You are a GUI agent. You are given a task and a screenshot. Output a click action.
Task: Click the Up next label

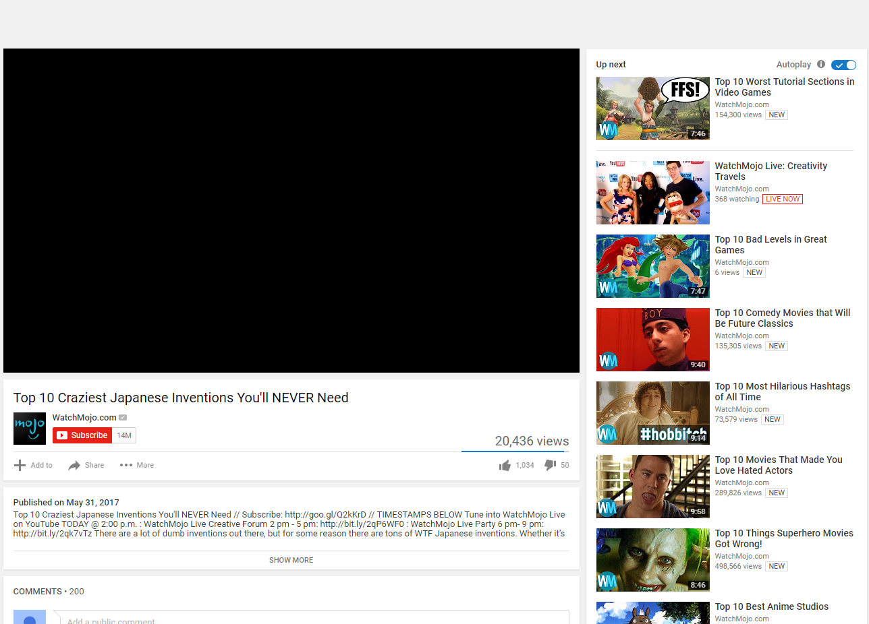point(611,65)
